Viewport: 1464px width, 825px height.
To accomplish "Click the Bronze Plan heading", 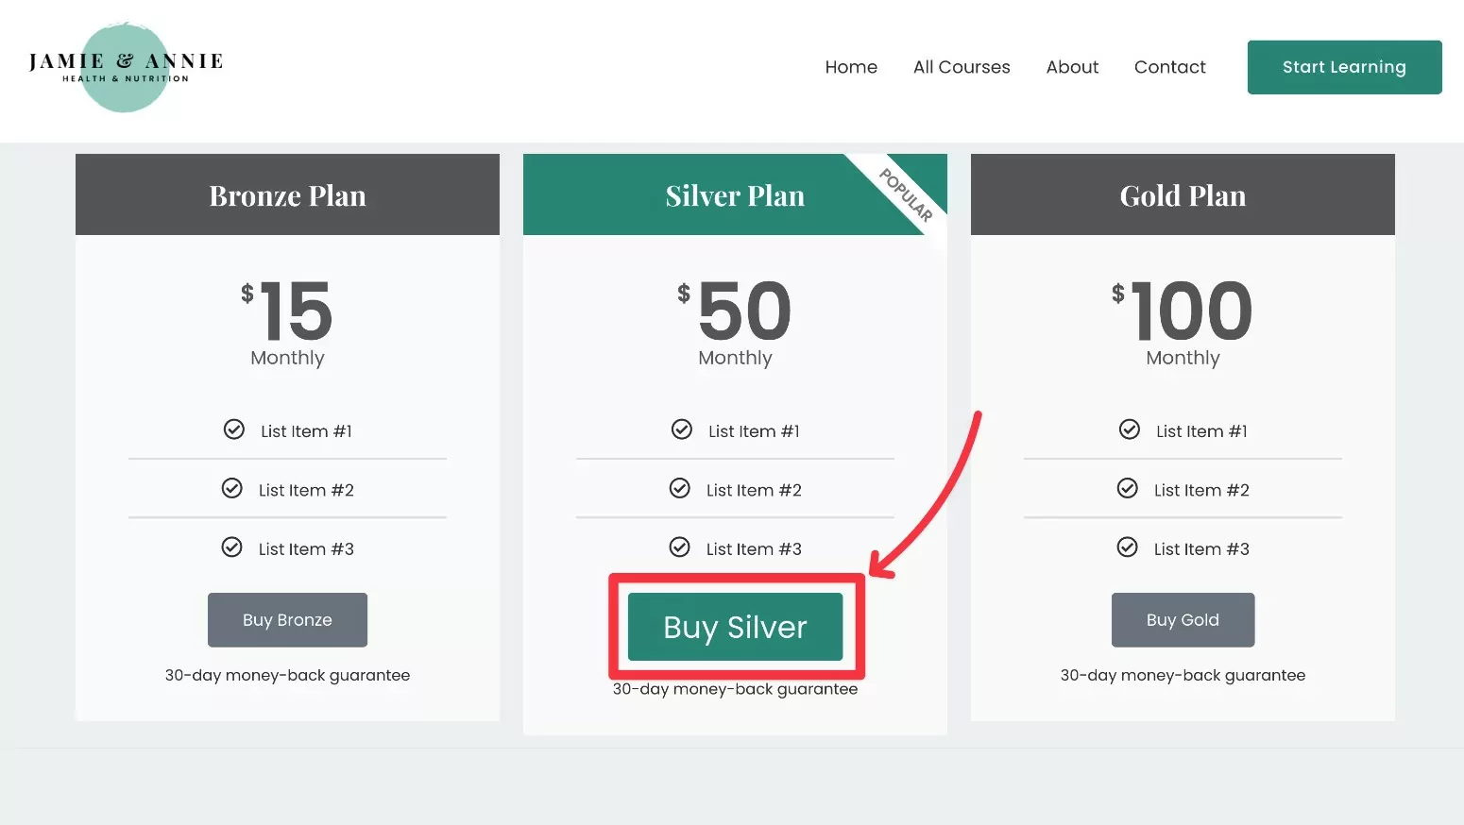I will (287, 195).
